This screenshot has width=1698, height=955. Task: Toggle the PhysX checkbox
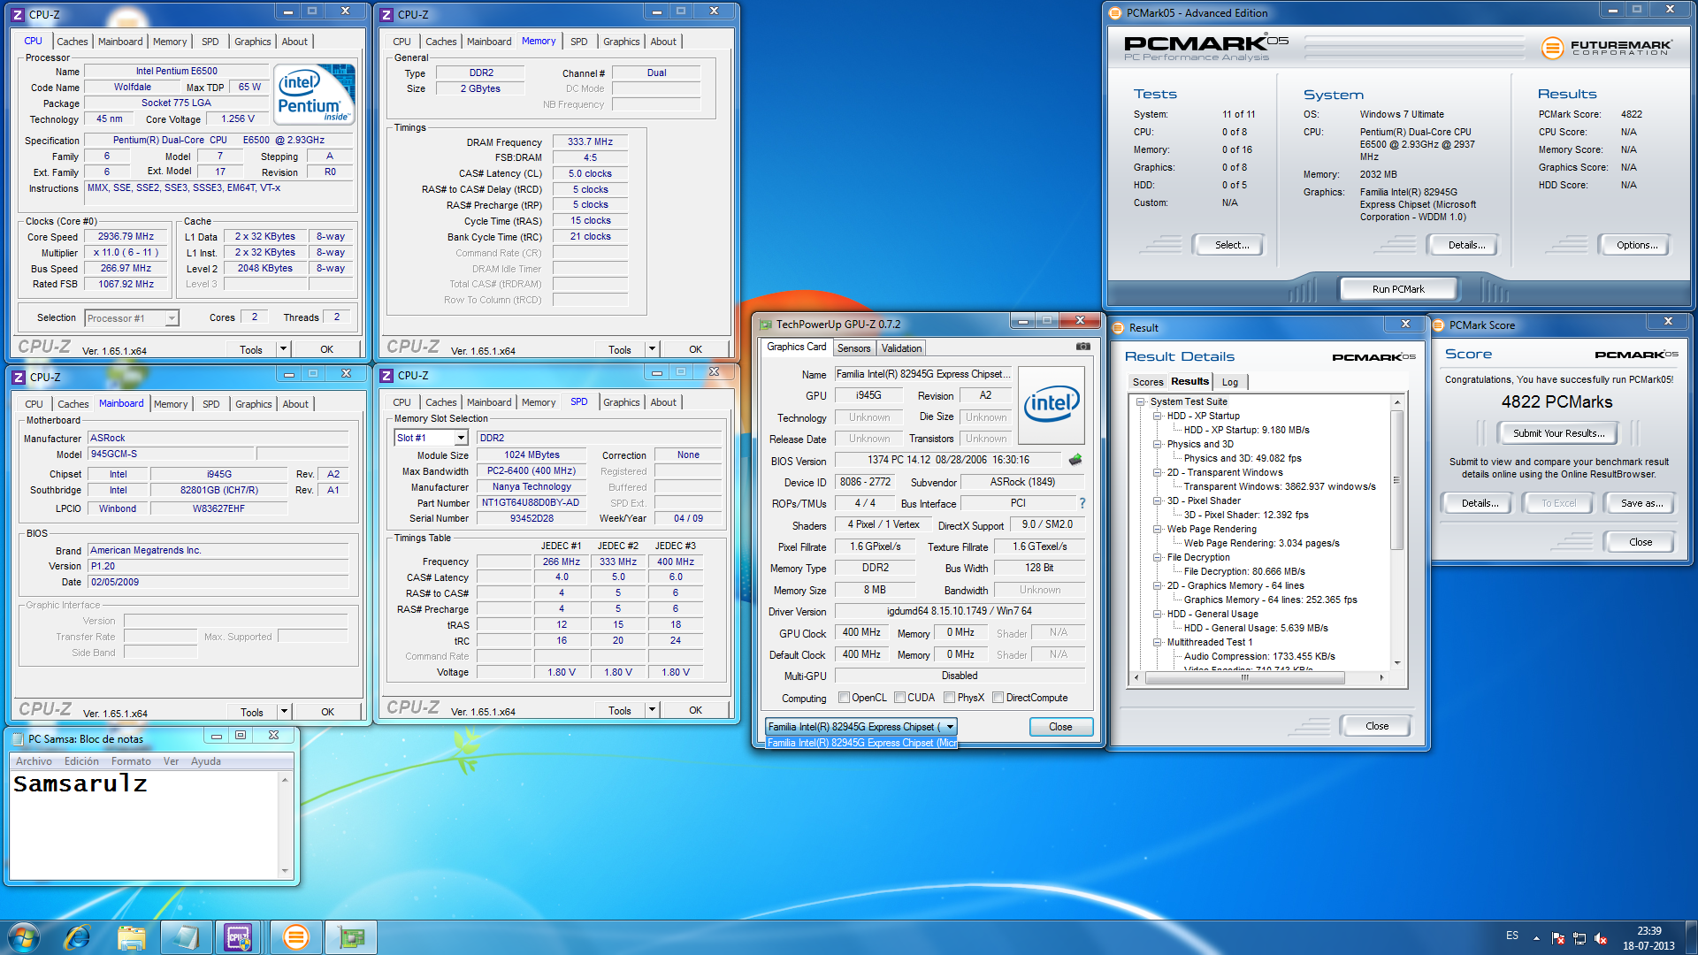949,698
